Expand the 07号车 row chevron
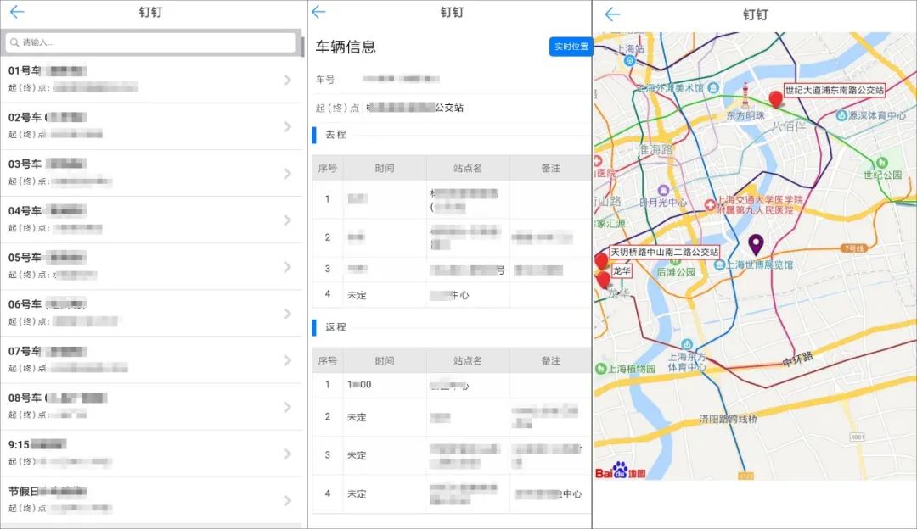 (287, 360)
